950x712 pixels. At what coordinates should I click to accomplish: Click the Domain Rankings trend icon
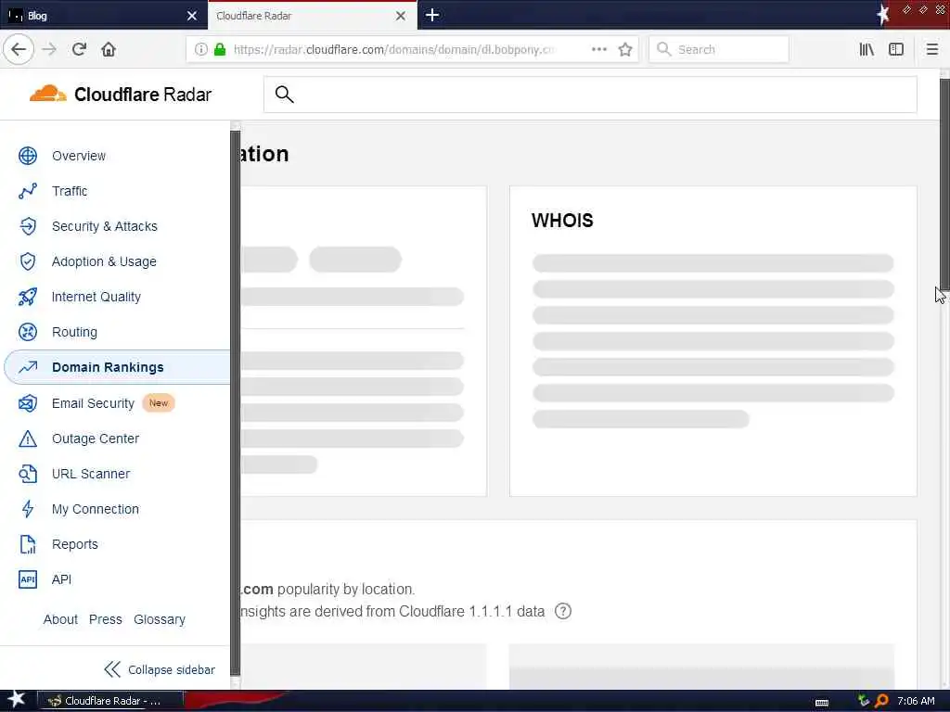(x=28, y=367)
